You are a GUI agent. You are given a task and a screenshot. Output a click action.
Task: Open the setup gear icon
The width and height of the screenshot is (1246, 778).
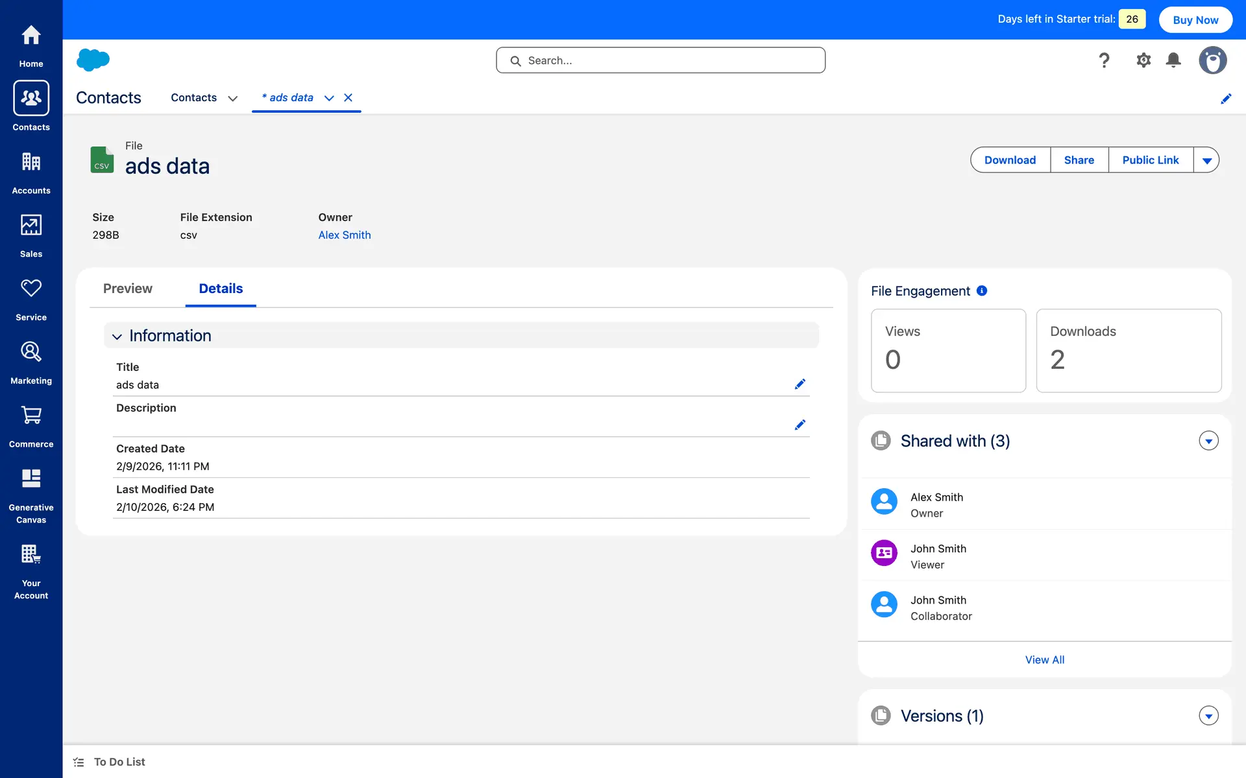coord(1143,60)
